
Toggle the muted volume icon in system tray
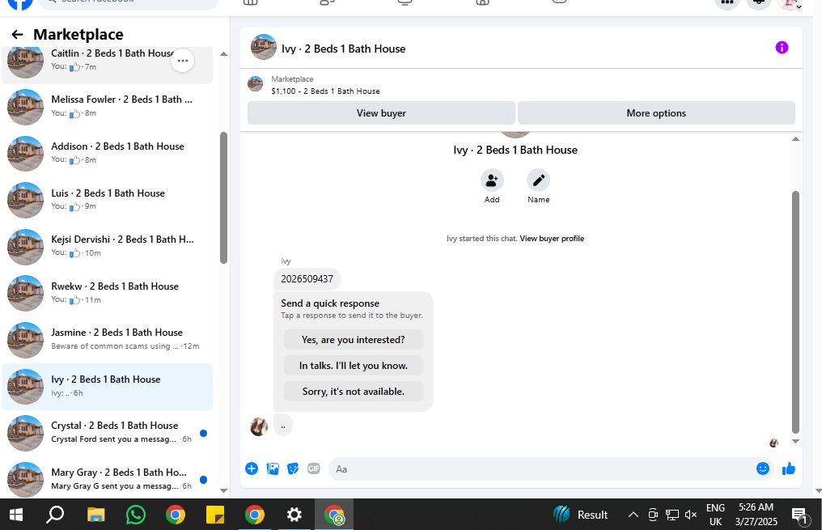tap(691, 515)
